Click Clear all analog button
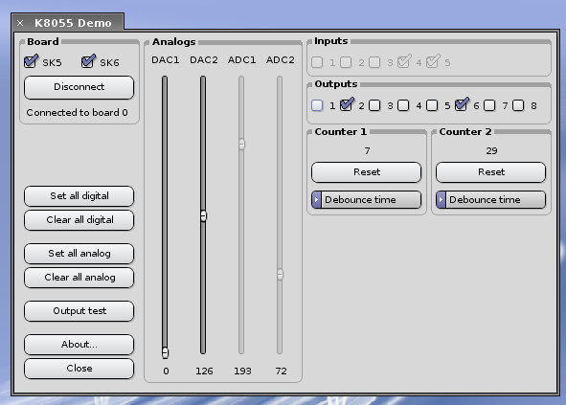566x405 pixels. 79,278
